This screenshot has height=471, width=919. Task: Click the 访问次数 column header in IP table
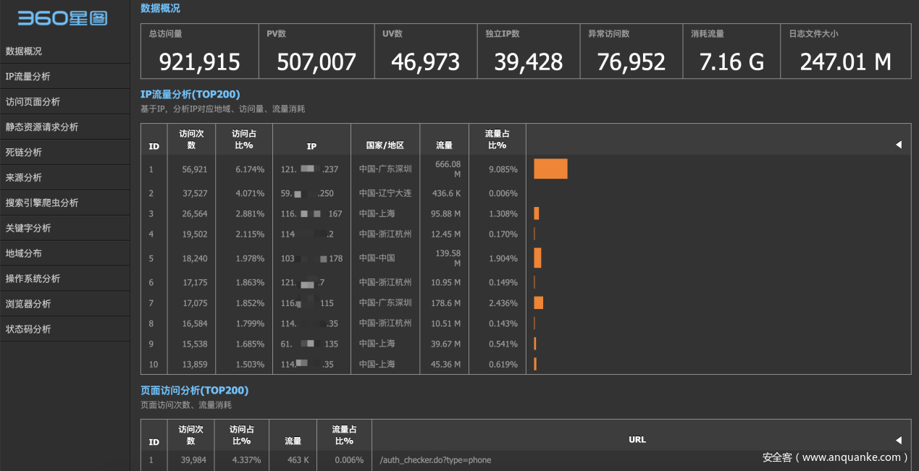tap(191, 139)
